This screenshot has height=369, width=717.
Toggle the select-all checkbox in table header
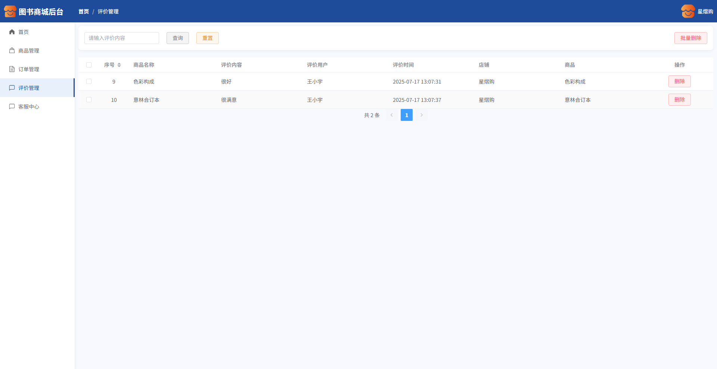tap(89, 65)
